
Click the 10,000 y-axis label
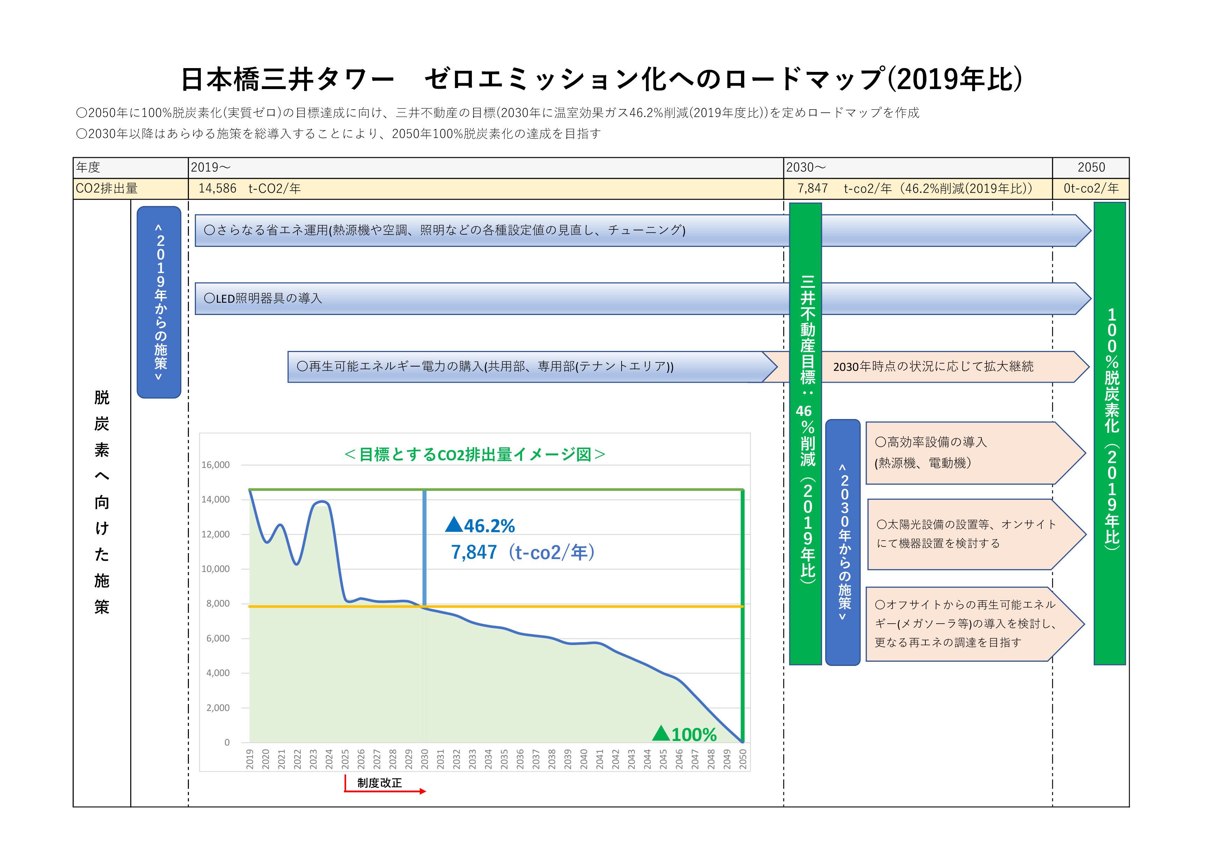215,569
